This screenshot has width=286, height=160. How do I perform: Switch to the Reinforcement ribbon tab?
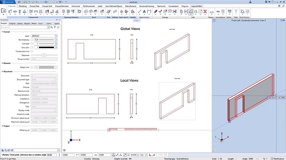[x=89, y=6]
